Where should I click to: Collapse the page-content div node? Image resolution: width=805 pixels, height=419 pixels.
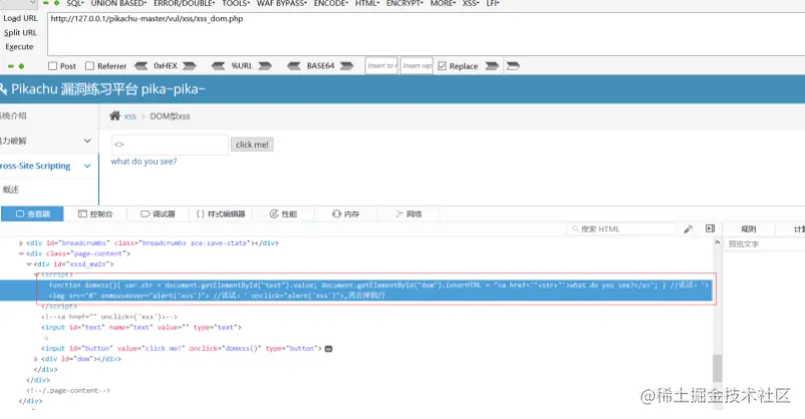[21, 253]
